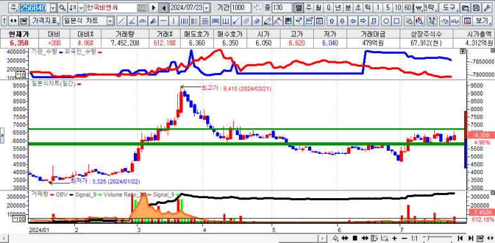The height and width of the screenshot is (243, 495).
Task: Click the stock search magnifier icon
Action: click(62, 8)
